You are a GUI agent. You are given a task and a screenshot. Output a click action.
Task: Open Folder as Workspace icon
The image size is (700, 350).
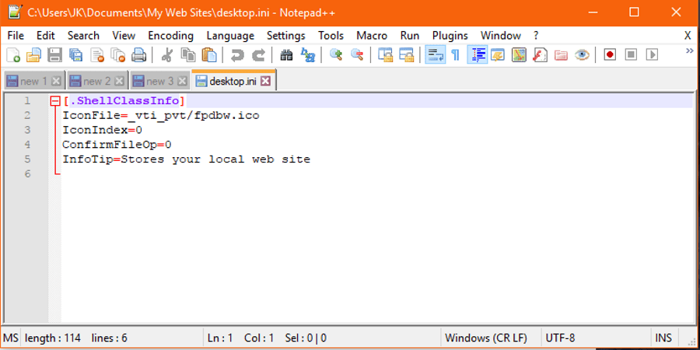[561, 55]
